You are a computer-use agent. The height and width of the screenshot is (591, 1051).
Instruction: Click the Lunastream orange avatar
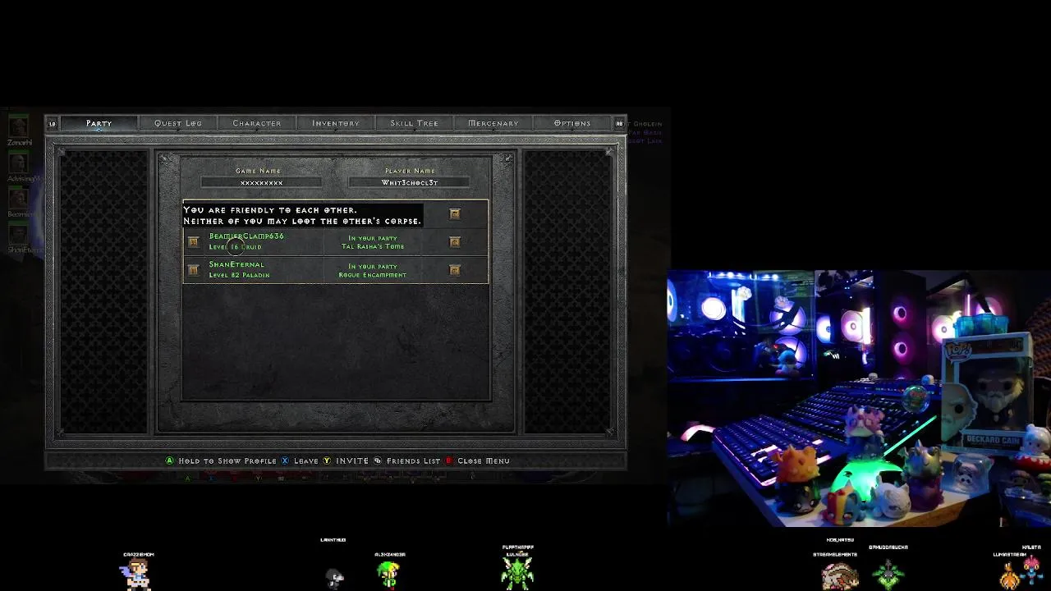coord(1010,575)
